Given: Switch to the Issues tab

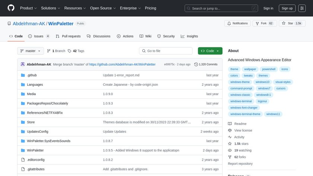Looking at the screenshot, I should [x=38, y=36].
